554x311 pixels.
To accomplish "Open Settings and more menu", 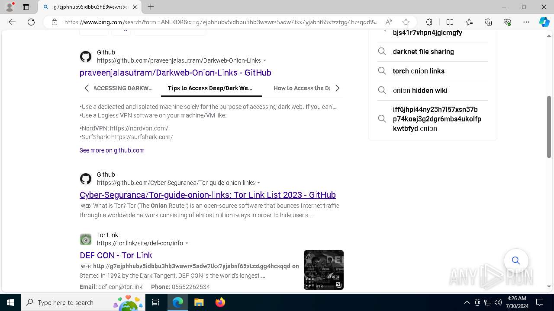I will coord(526,22).
